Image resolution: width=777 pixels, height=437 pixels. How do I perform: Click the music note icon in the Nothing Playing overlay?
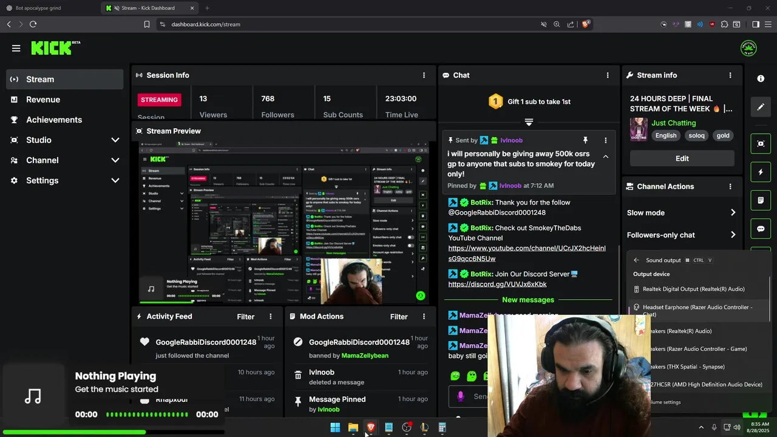pyautogui.click(x=33, y=396)
